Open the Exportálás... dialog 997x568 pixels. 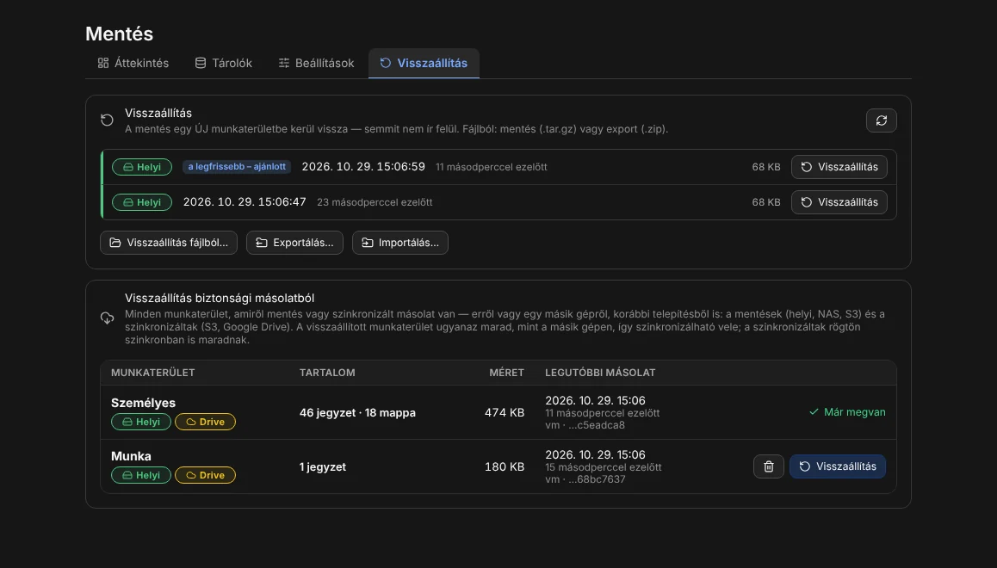[x=294, y=243]
